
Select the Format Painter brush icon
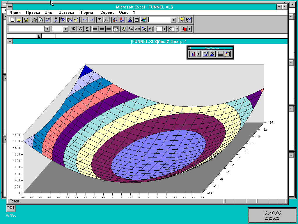pyautogui.click(x=77, y=20)
